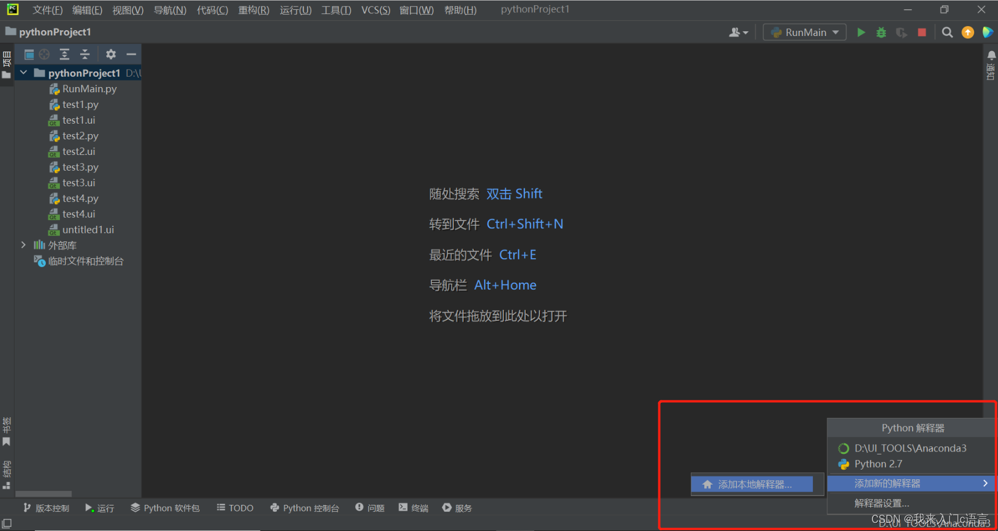The width and height of the screenshot is (998, 531).
Task: Choose D:\UI_TOOLS\Anaconda3 interpreter
Action: (910, 448)
